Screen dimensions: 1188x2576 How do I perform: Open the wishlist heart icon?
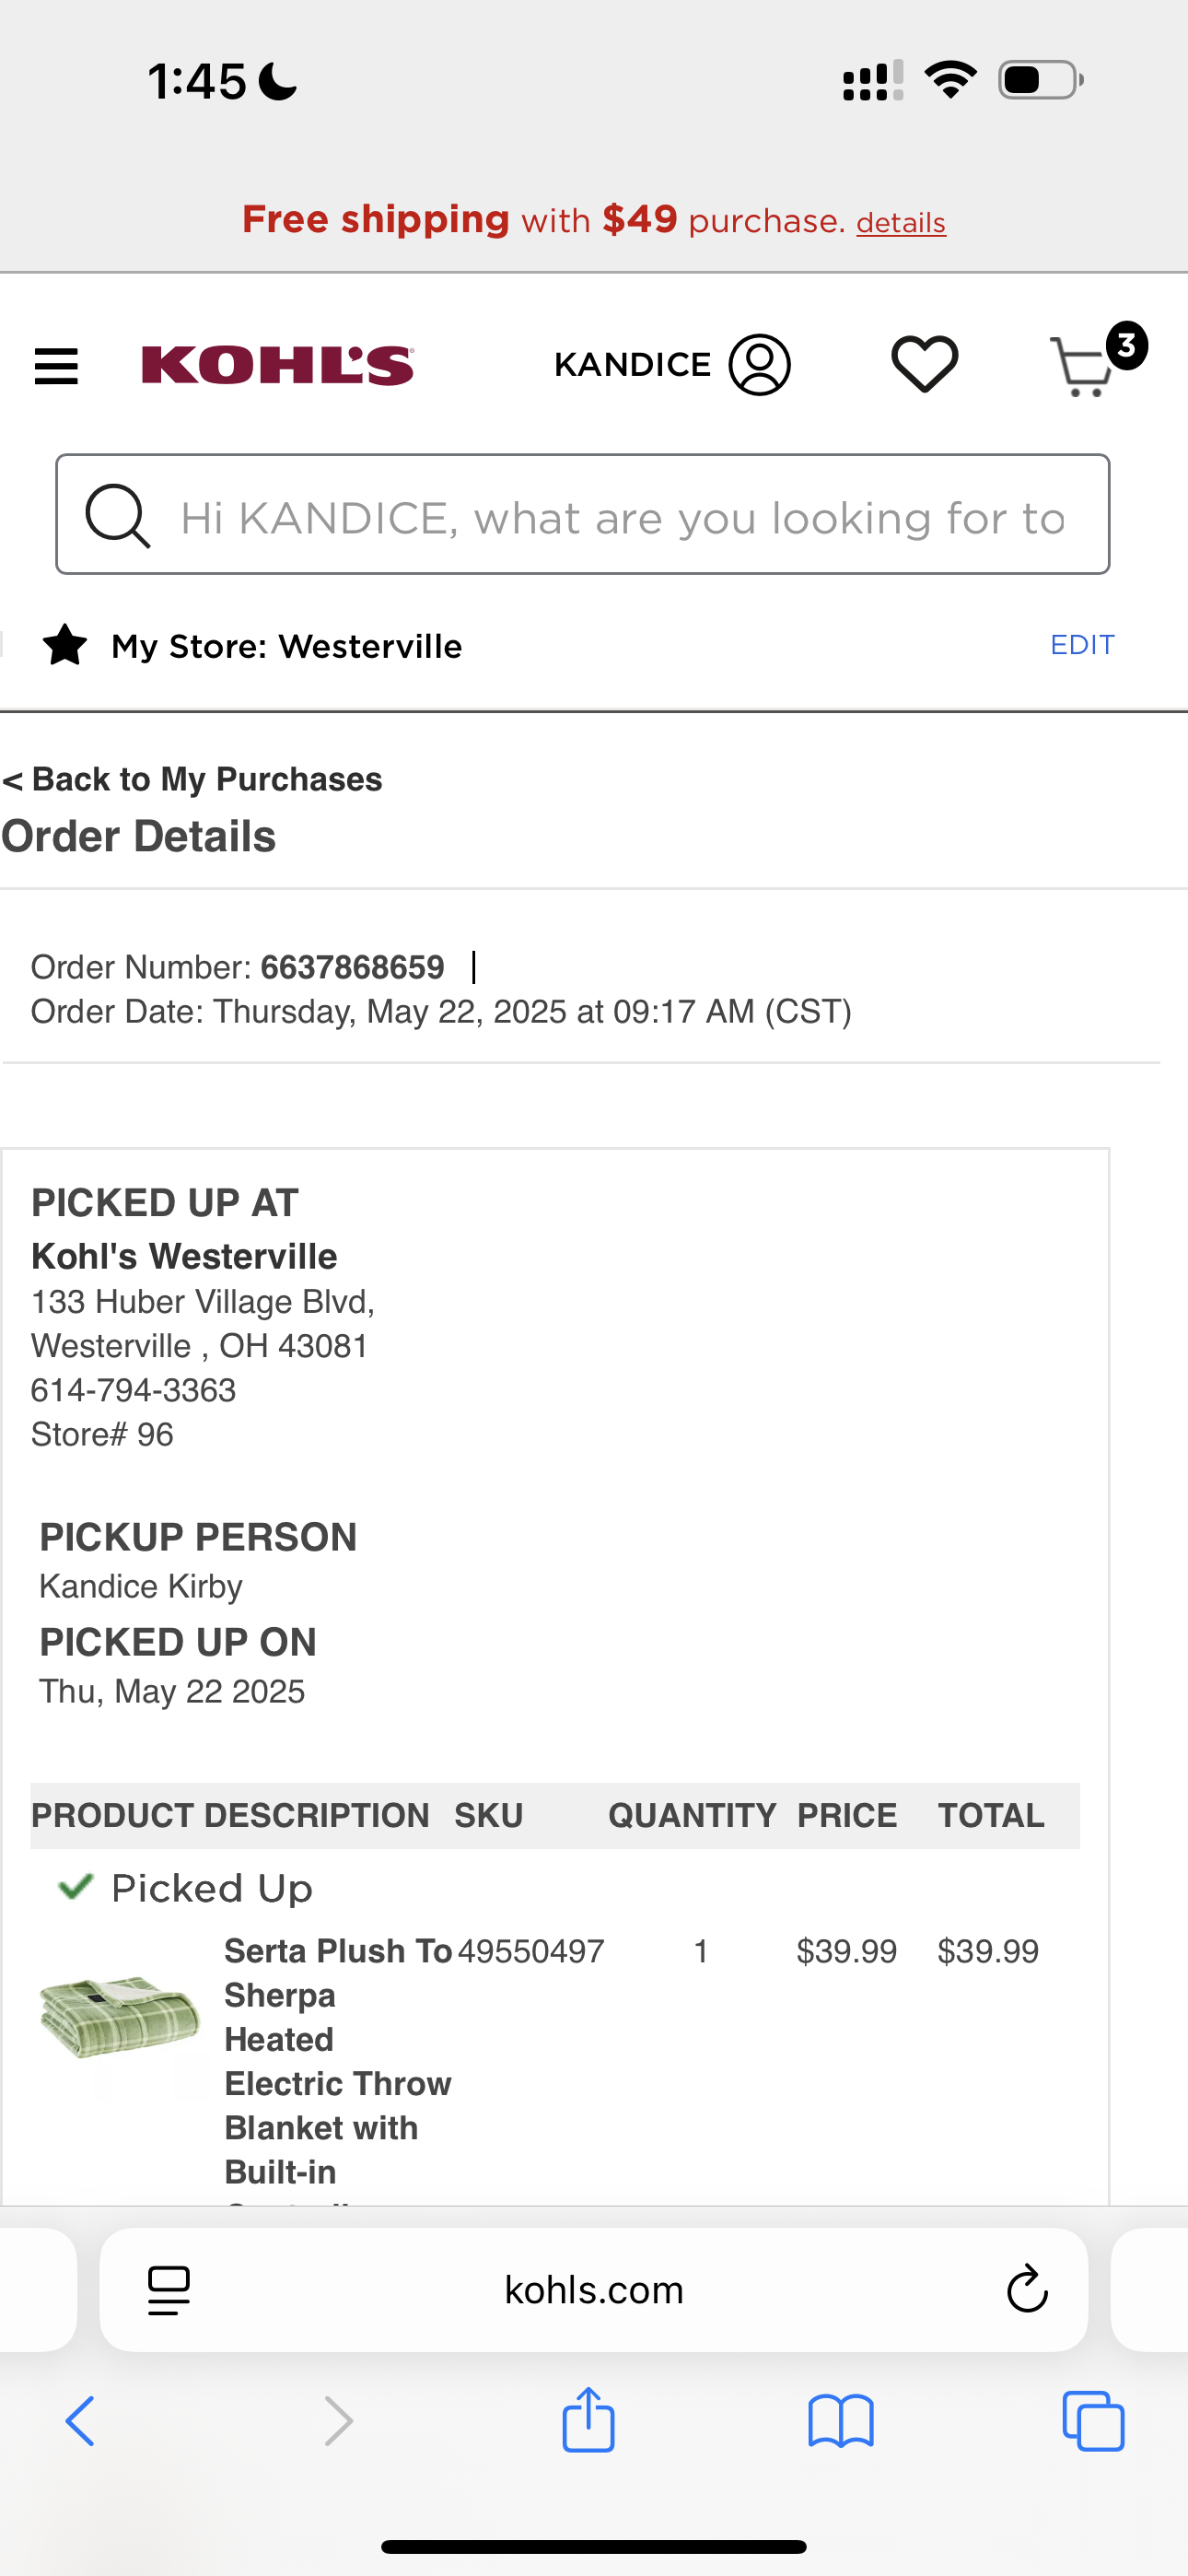coord(924,364)
